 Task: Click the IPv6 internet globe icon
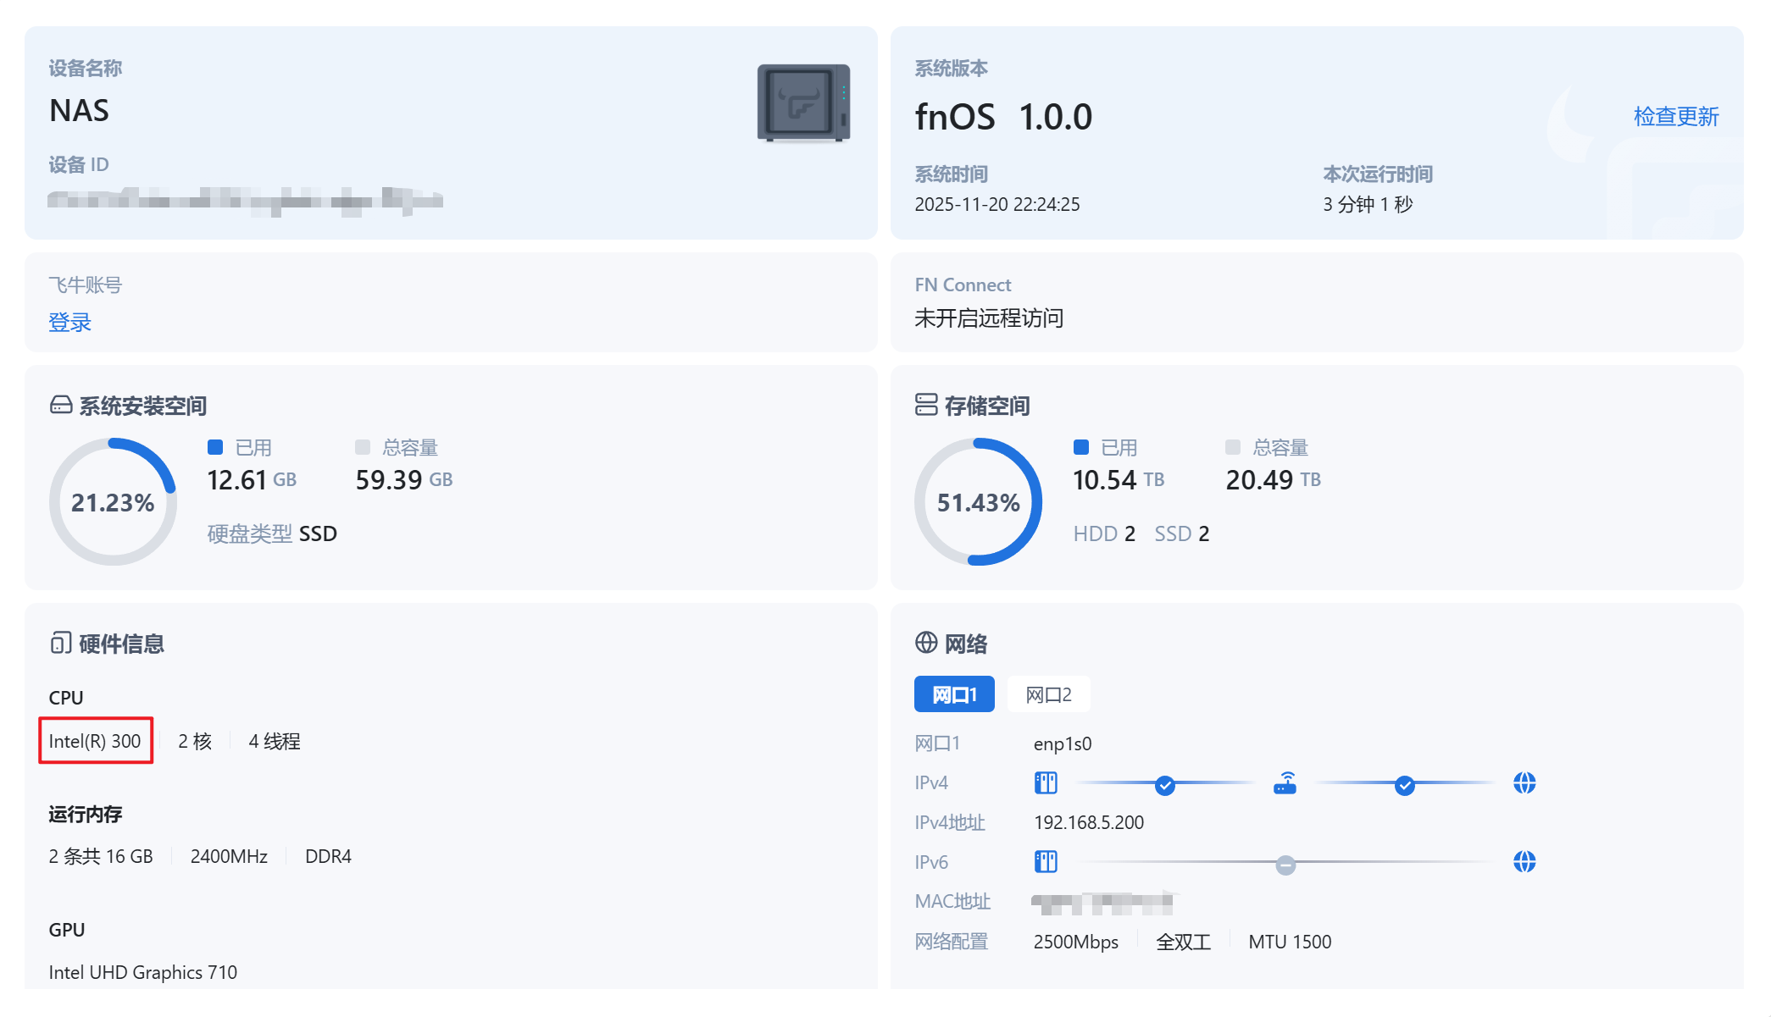(x=1524, y=862)
